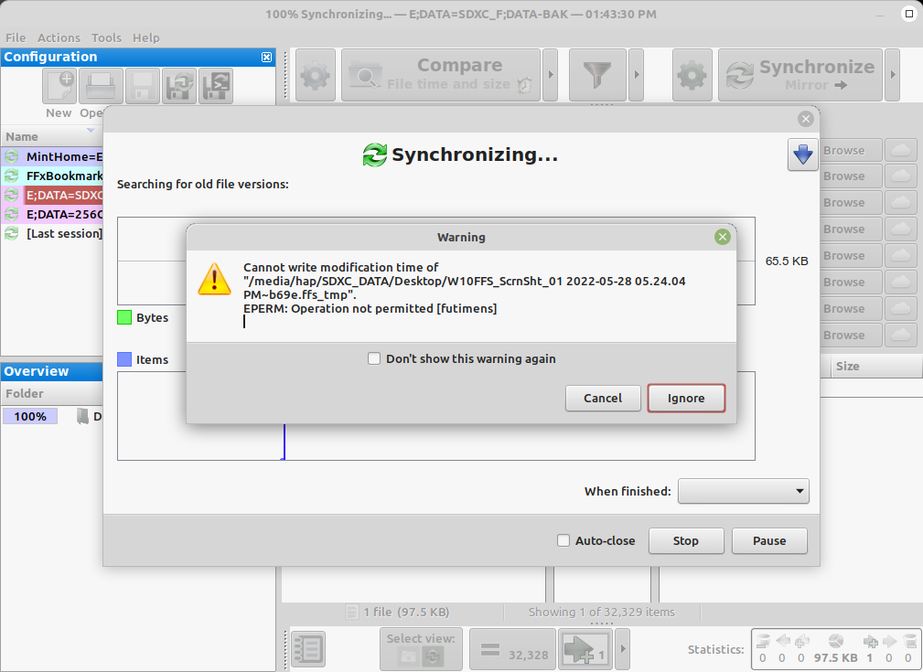The height and width of the screenshot is (672, 923).
Task: Click the sync-action icon under Select view
Action: [433, 656]
